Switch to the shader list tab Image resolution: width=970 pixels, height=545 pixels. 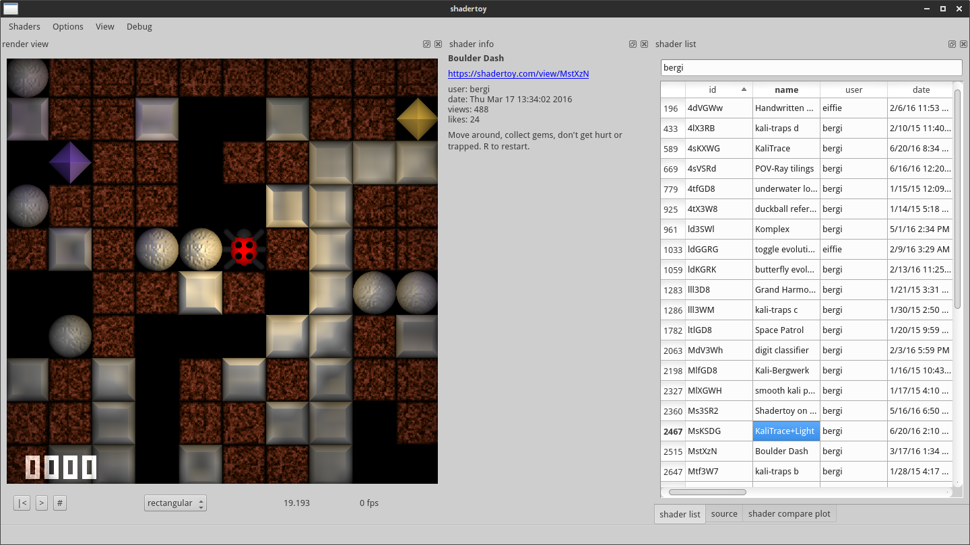(680, 514)
